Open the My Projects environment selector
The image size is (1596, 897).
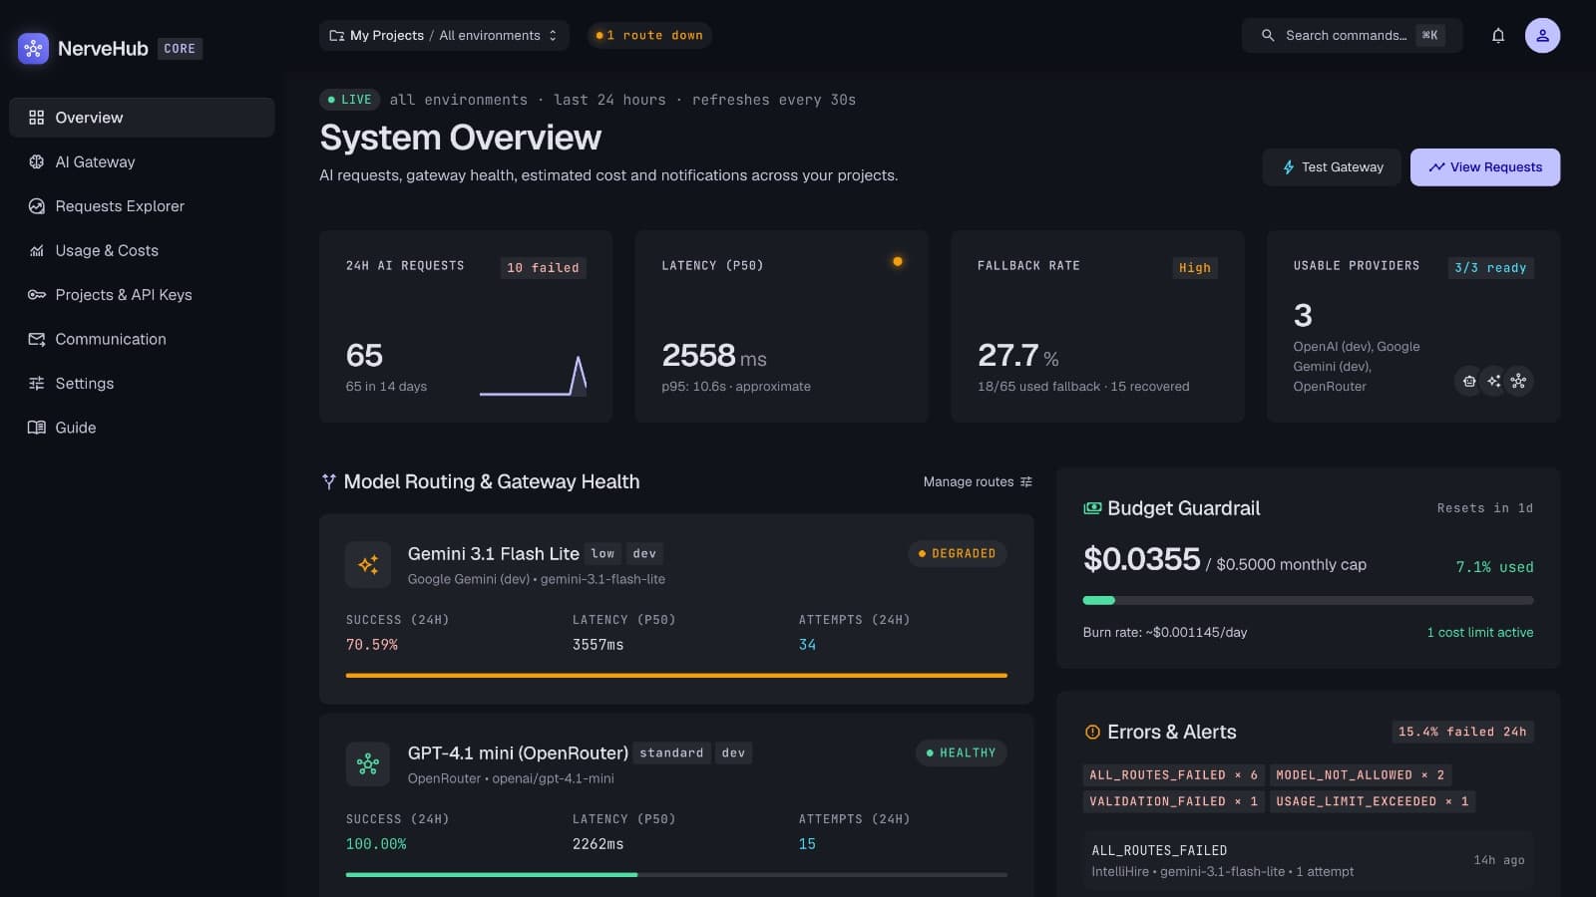[x=444, y=35]
